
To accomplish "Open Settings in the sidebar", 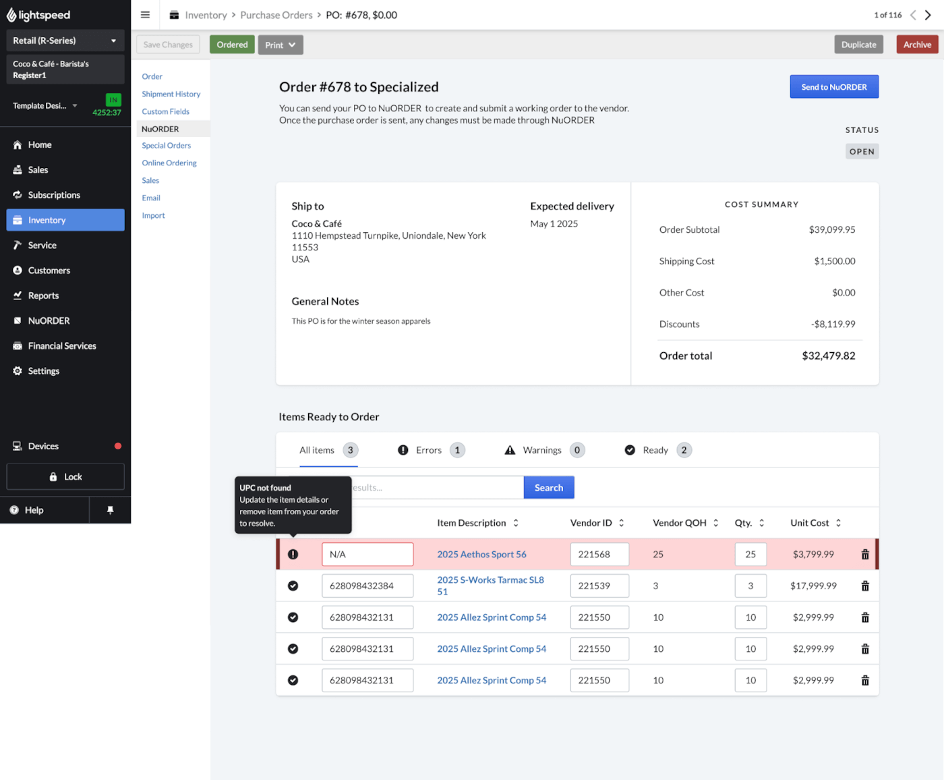I will (x=65, y=371).
